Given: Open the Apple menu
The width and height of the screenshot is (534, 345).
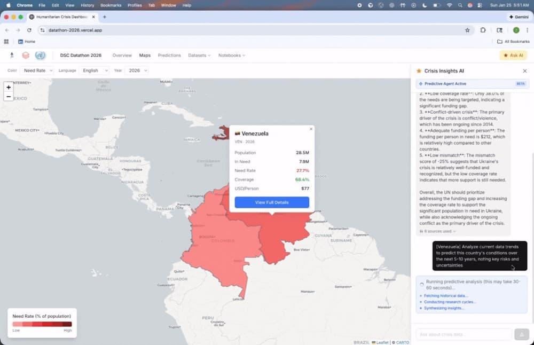Looking at the screenshot, I should (x=9, y=5).
